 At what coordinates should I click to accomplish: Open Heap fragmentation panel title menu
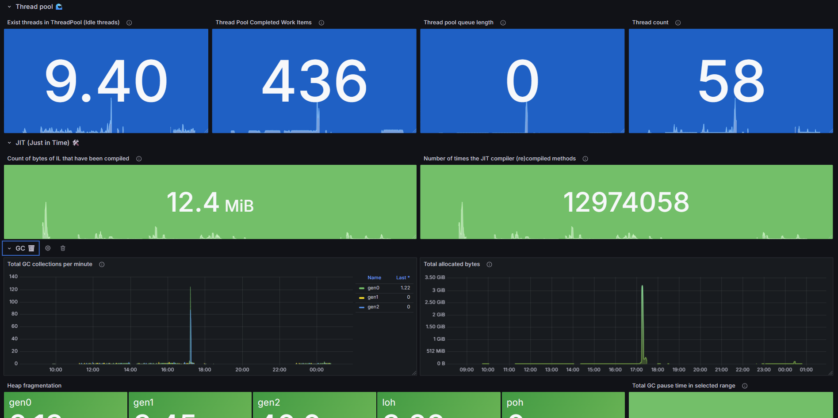(34, 386)
